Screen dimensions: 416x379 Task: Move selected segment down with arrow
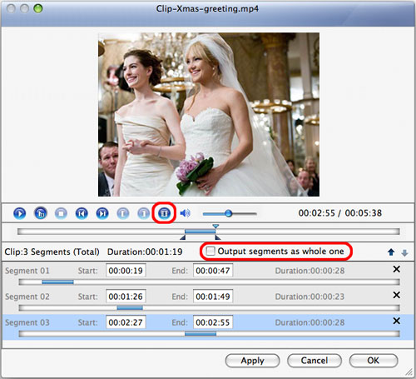pos(404,252)
